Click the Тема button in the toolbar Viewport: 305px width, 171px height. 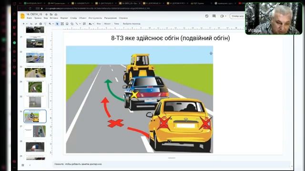116,24
